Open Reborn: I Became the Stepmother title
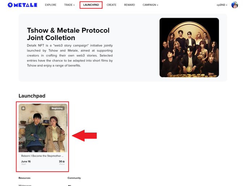The image size is (246, 186). coord(42,156)
